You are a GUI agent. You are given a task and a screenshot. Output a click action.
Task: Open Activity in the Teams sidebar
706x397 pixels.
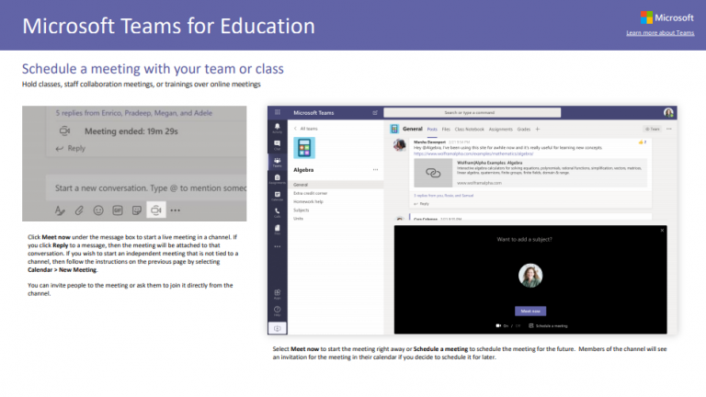coord(278,128)
